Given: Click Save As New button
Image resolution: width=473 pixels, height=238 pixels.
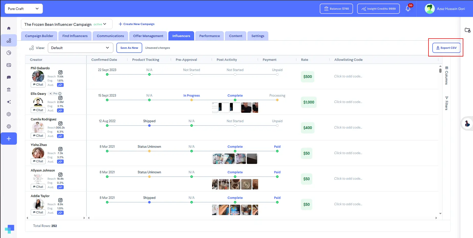Looking at the screenshot, I should point(129,48).
